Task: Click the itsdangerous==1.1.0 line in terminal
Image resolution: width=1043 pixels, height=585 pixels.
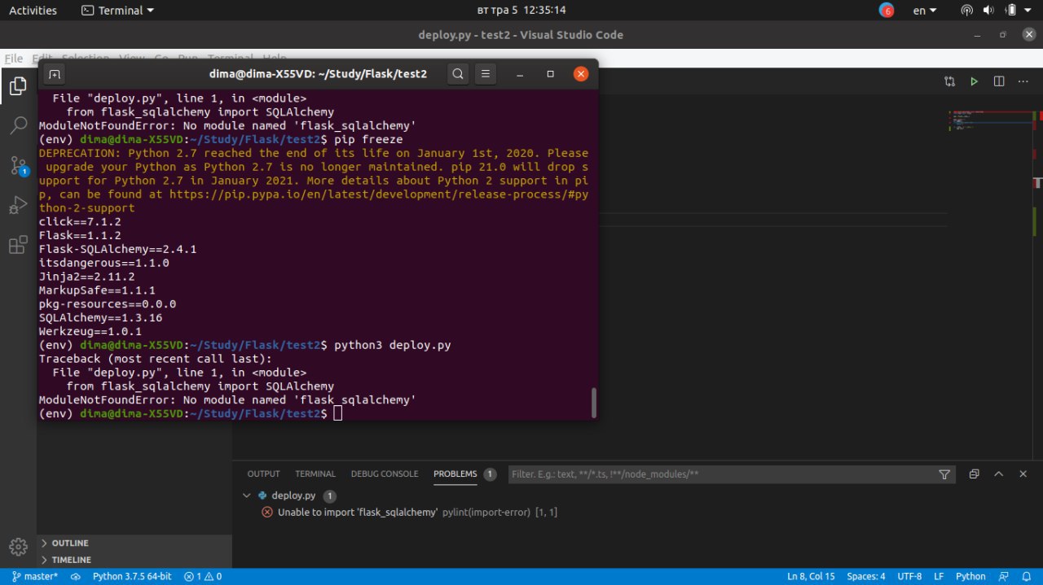Action: 103,263
